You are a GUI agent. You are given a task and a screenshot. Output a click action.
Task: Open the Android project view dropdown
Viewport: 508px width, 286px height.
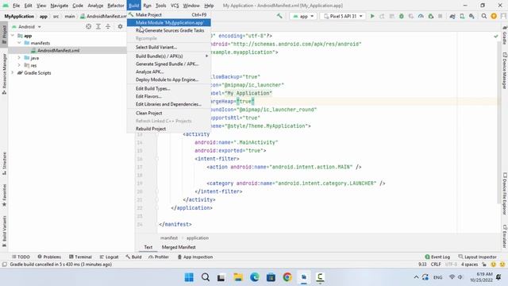click(26, 26)
